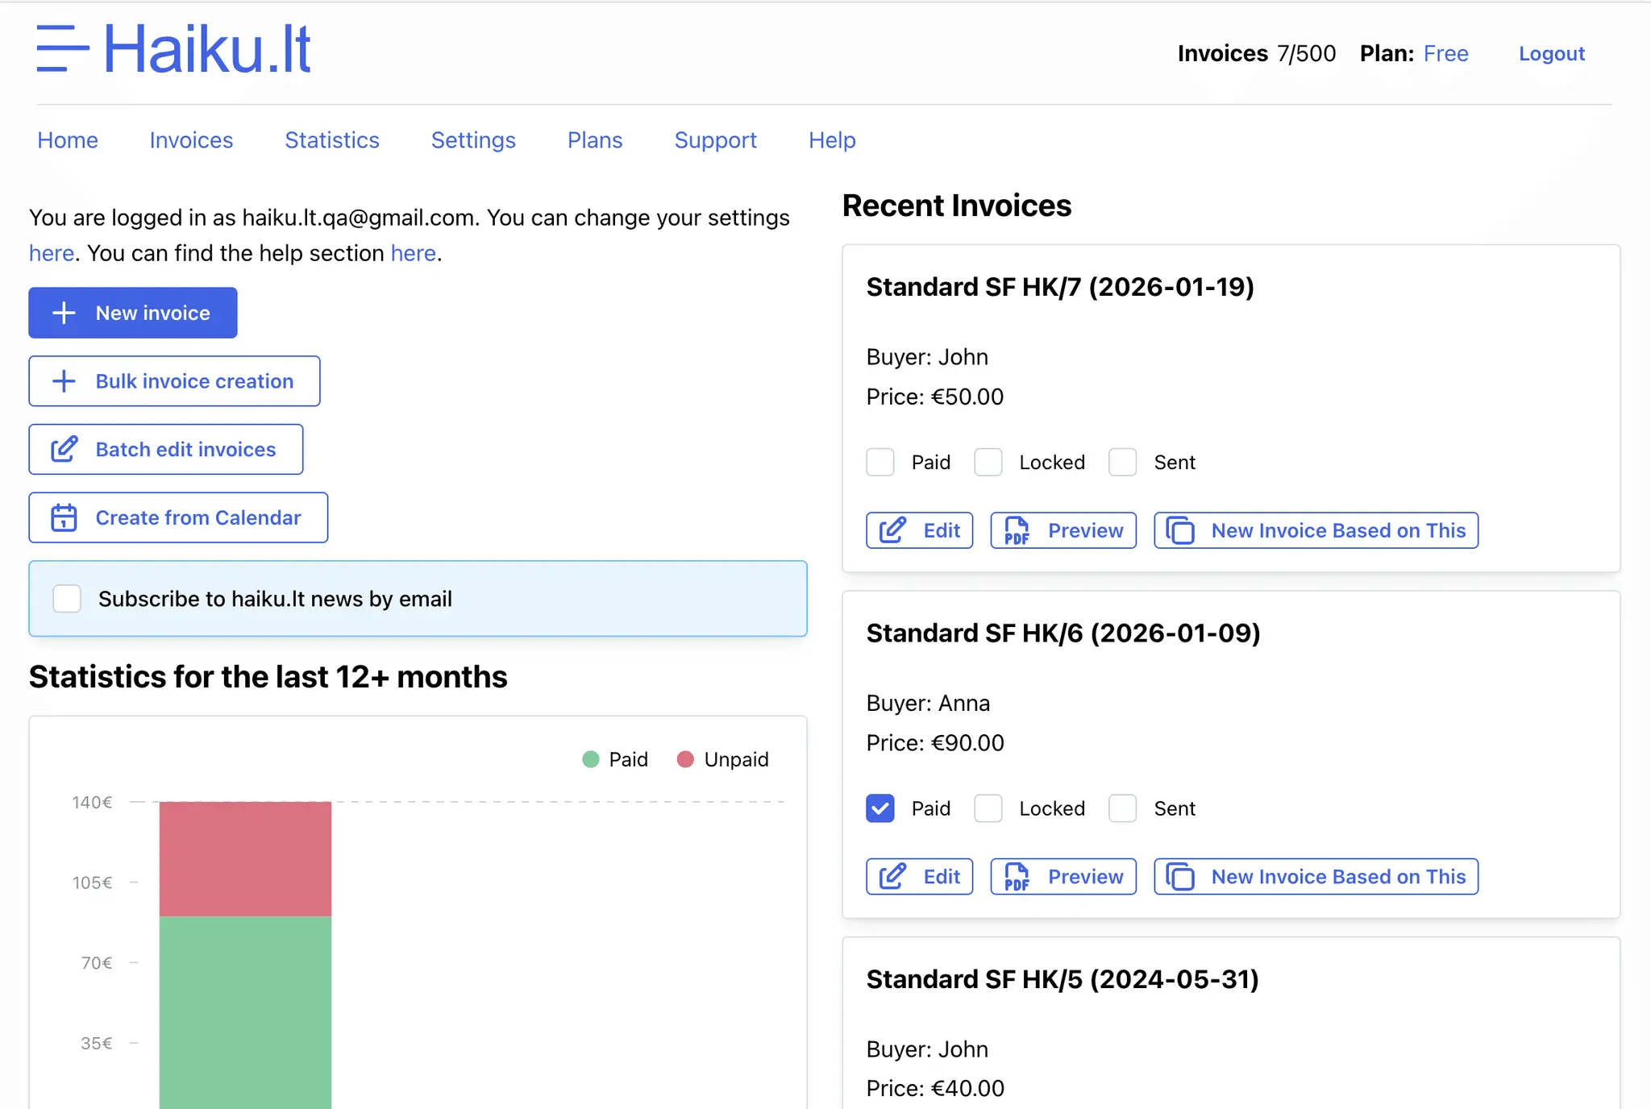Toggle the green Paid legend dot in the chart
1651x1109 pixels.
pyautogui.click(x=591, y=759)
